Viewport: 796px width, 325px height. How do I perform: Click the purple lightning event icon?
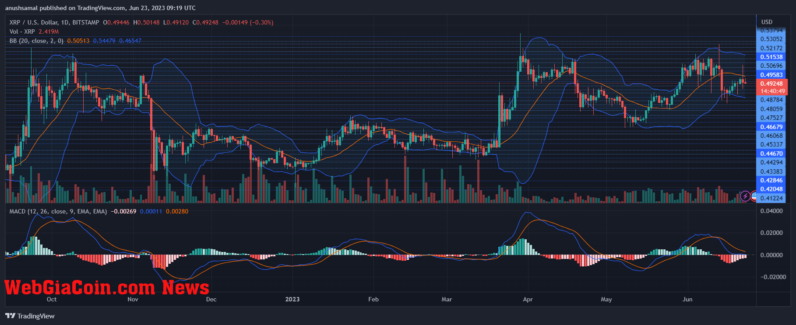click(x=745, y=196)
